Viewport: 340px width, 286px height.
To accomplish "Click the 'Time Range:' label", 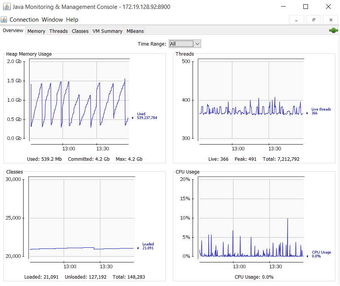I will tap(152, 44).
